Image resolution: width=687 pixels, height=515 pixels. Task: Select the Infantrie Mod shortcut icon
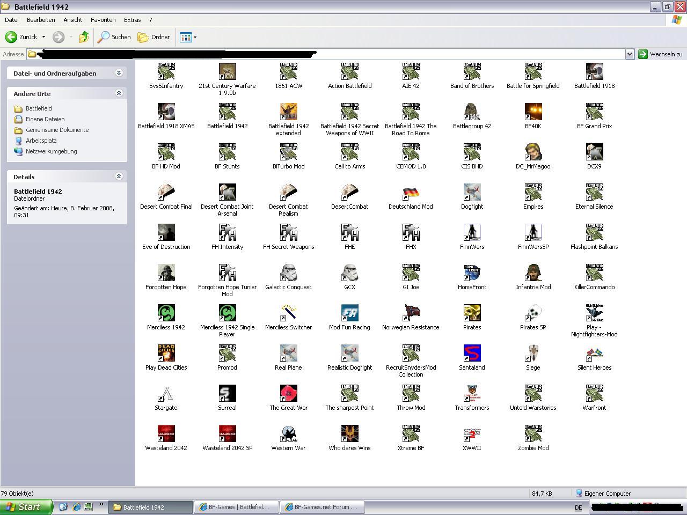coord(533,273)
